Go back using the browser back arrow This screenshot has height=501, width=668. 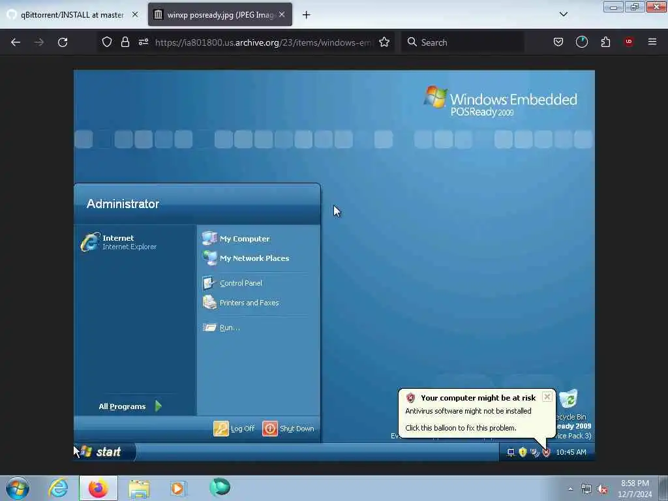[16, 42]
